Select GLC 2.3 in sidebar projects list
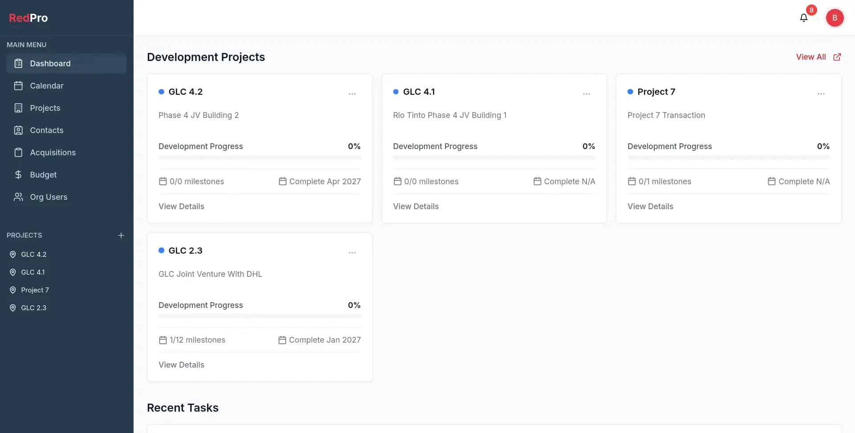The width and height of the screenshot is (855, 433). (33, 308)
